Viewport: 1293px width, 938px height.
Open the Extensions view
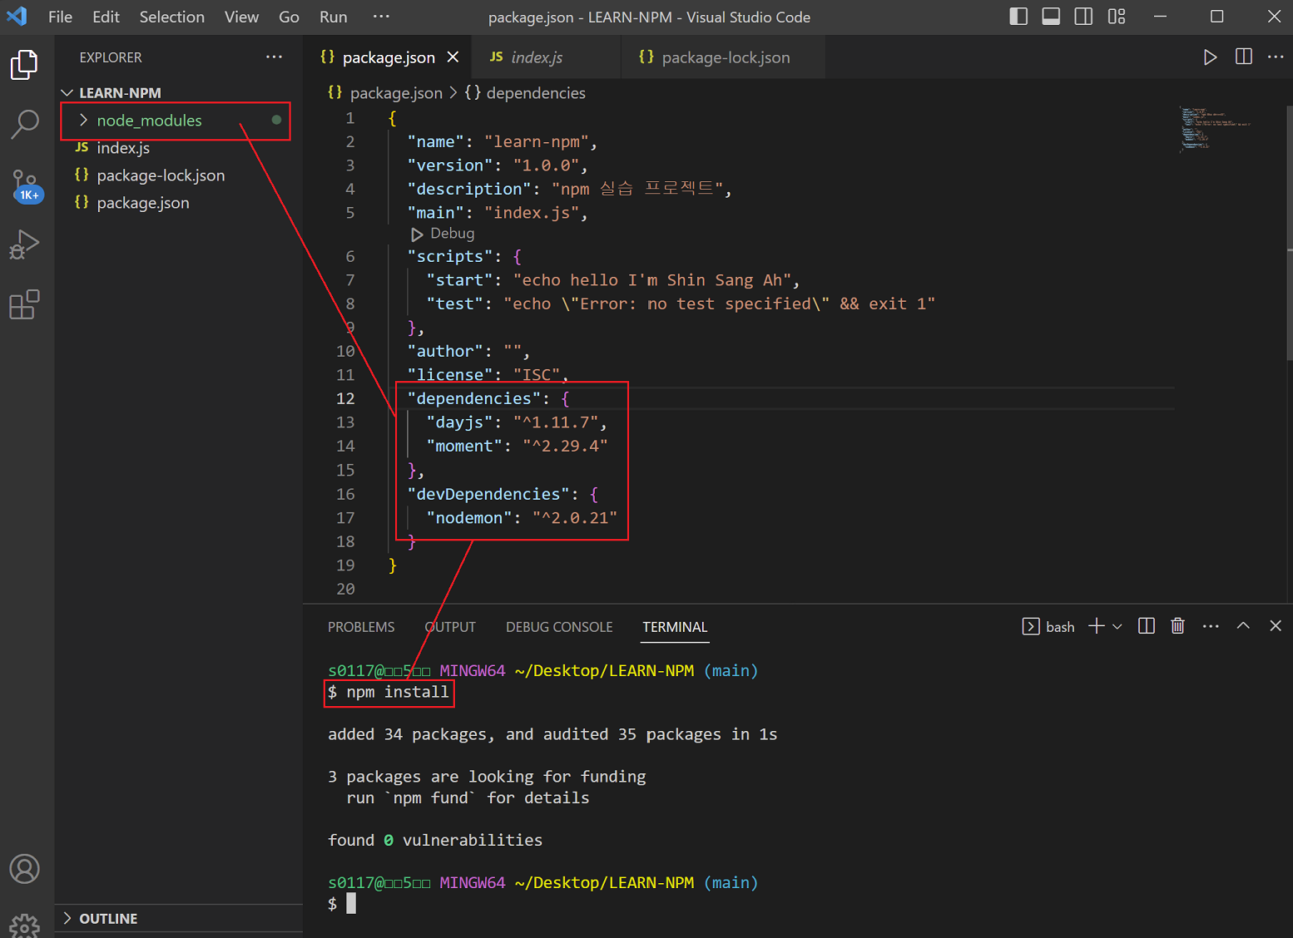coord(24,304)
